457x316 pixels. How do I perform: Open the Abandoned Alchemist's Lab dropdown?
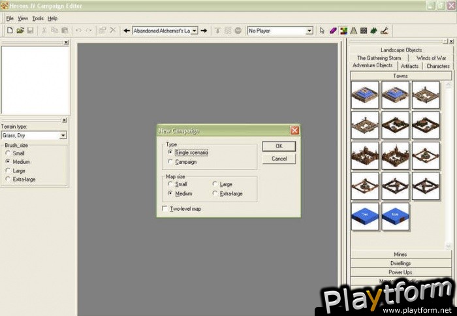point(195,31)
